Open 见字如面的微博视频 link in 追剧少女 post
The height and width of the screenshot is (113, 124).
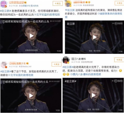(21, 75)
